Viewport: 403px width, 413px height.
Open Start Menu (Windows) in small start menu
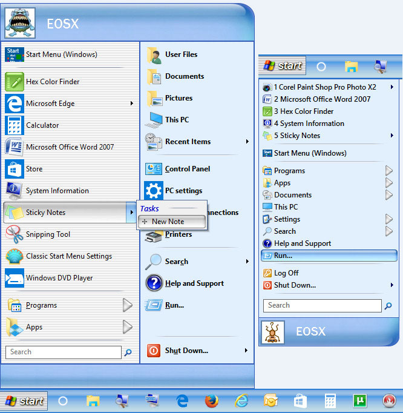pos(329,153)
